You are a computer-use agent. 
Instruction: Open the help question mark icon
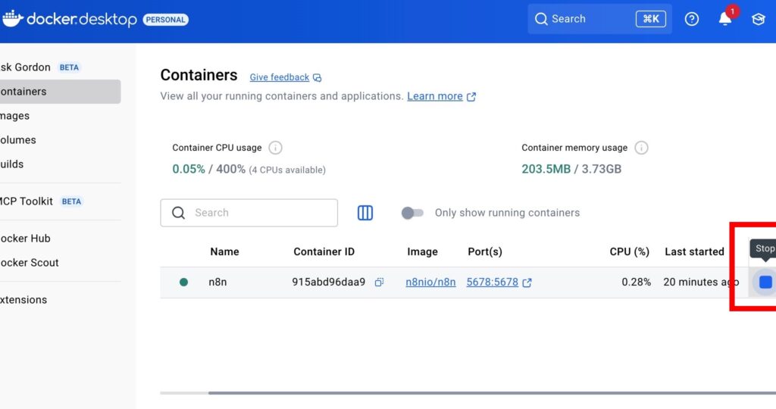point(691,19)
